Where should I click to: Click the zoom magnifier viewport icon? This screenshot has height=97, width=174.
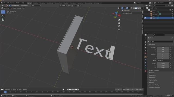[119, 20]
